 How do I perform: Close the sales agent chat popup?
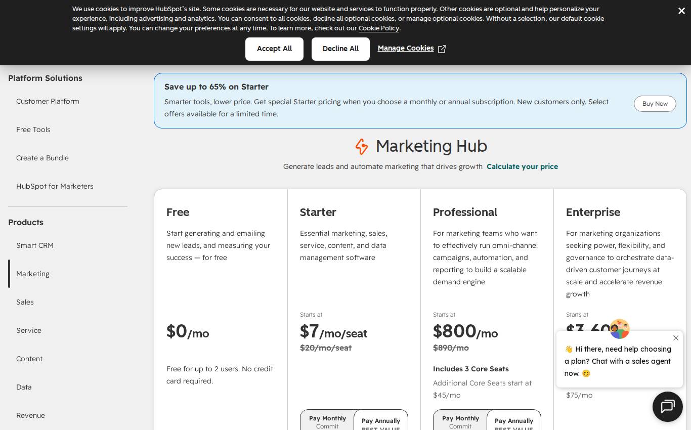676,338
